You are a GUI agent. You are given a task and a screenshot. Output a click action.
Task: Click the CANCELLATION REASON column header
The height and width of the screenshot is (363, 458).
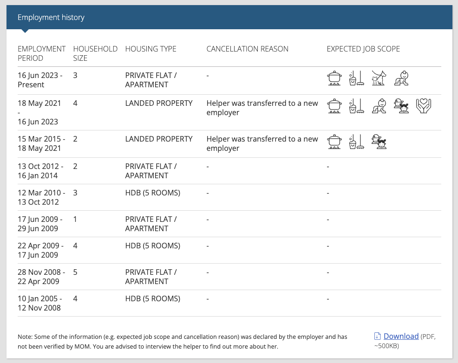247,49
